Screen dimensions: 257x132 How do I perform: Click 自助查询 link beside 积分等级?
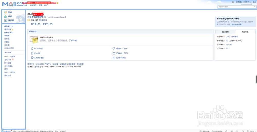[x=234, y=37]
